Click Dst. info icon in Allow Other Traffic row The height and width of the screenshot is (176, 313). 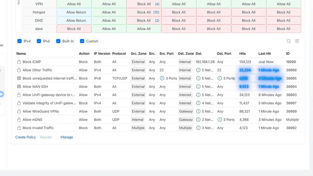coord(198,70)
